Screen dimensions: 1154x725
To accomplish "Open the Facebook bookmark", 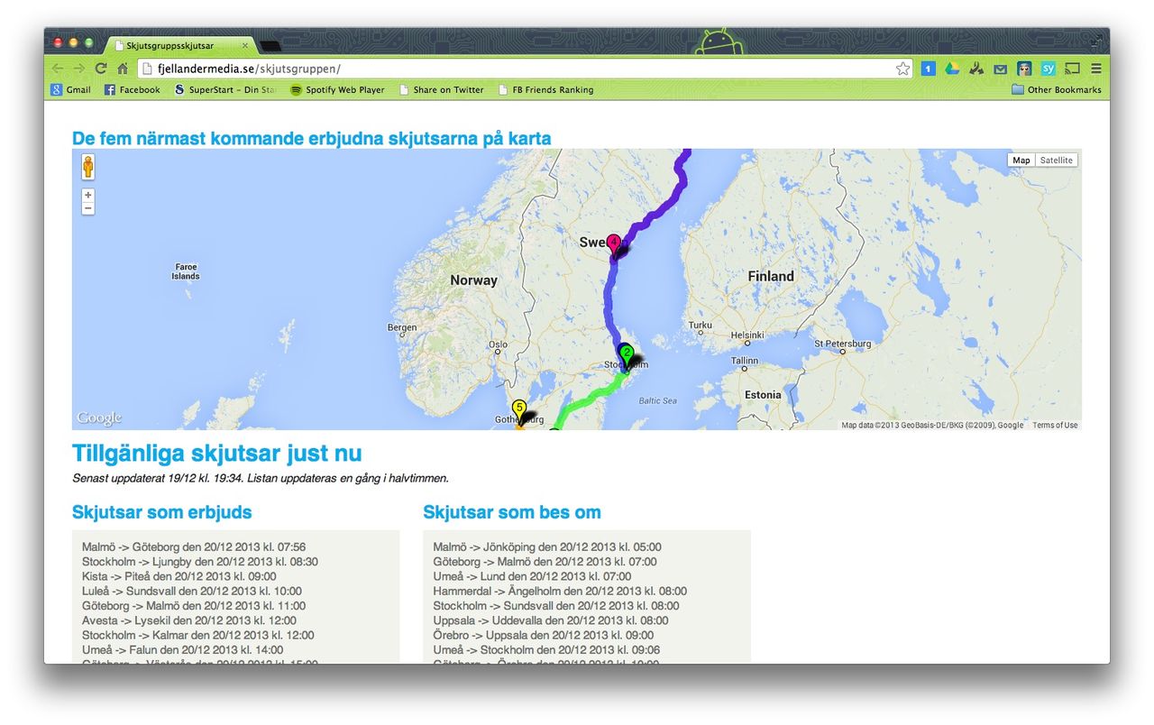I will point(132,89).
